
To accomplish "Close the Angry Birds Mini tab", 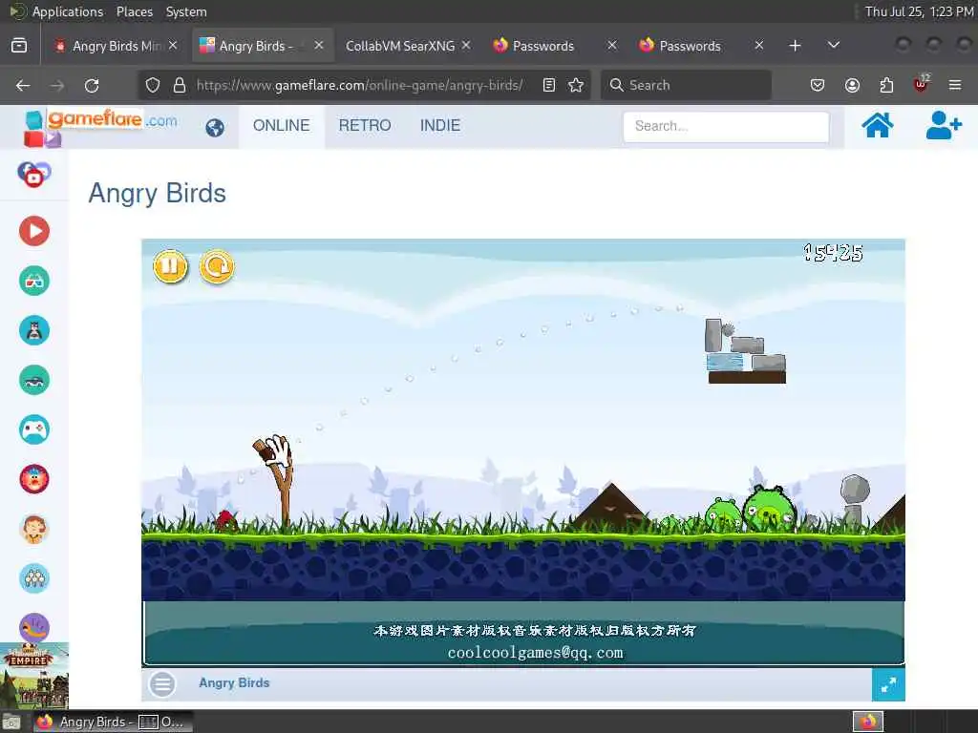I will (173, 46).
